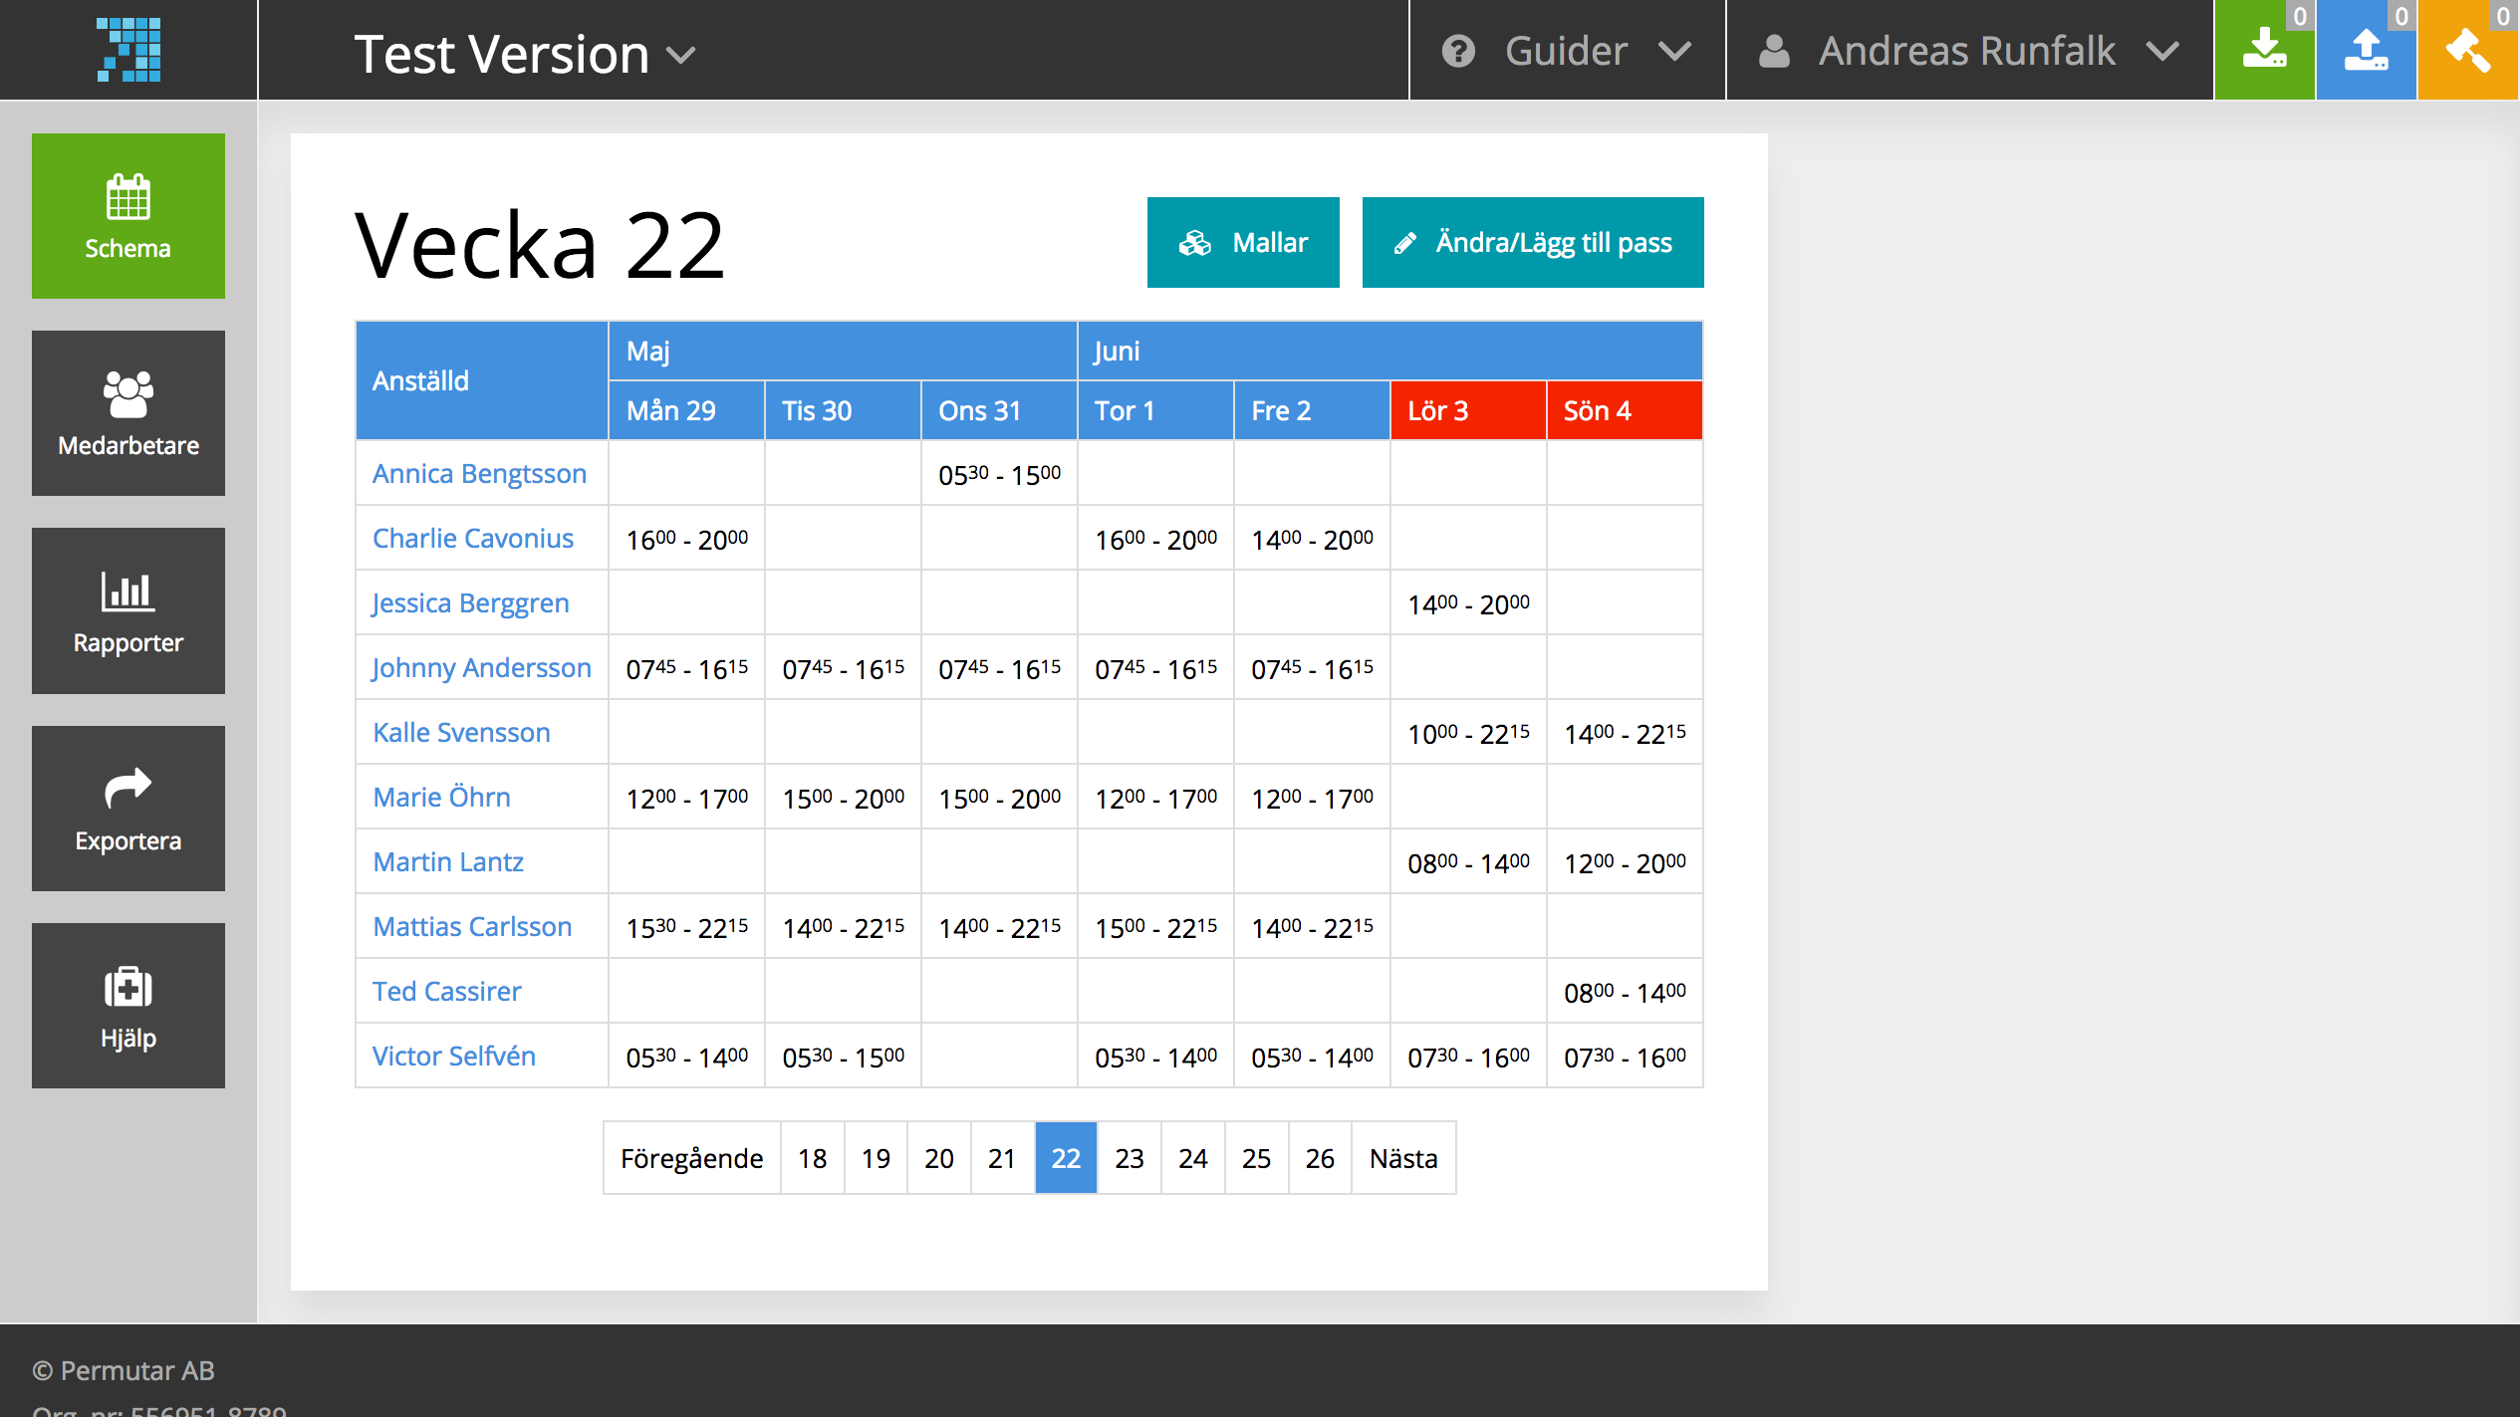Click the Fre 2 column header

tap(1312, 410)
